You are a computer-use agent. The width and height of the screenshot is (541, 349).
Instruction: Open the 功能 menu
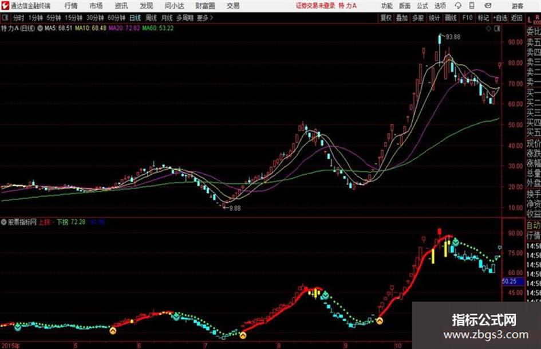[x=387, y=6]
